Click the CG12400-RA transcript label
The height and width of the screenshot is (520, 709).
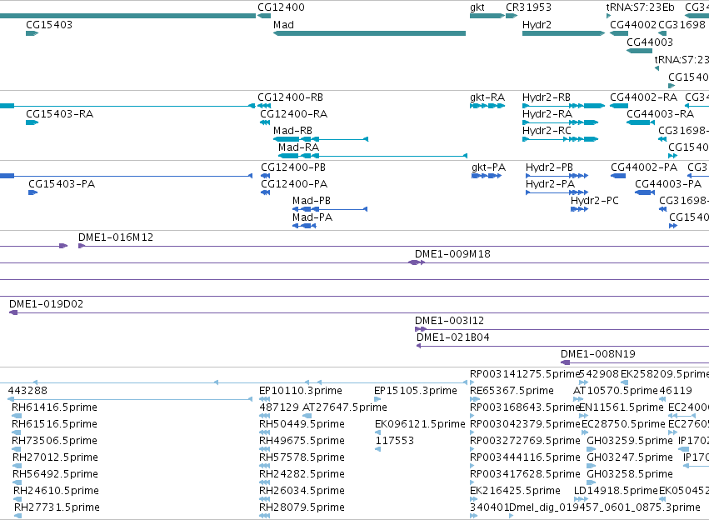[293, 114]
